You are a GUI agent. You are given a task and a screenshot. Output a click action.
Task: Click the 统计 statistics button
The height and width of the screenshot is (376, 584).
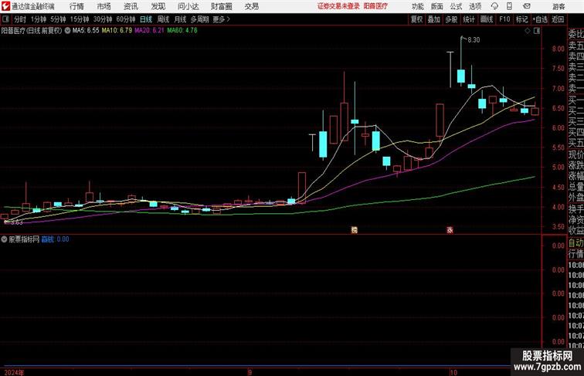pyautogui.click(x=469, y=19)
